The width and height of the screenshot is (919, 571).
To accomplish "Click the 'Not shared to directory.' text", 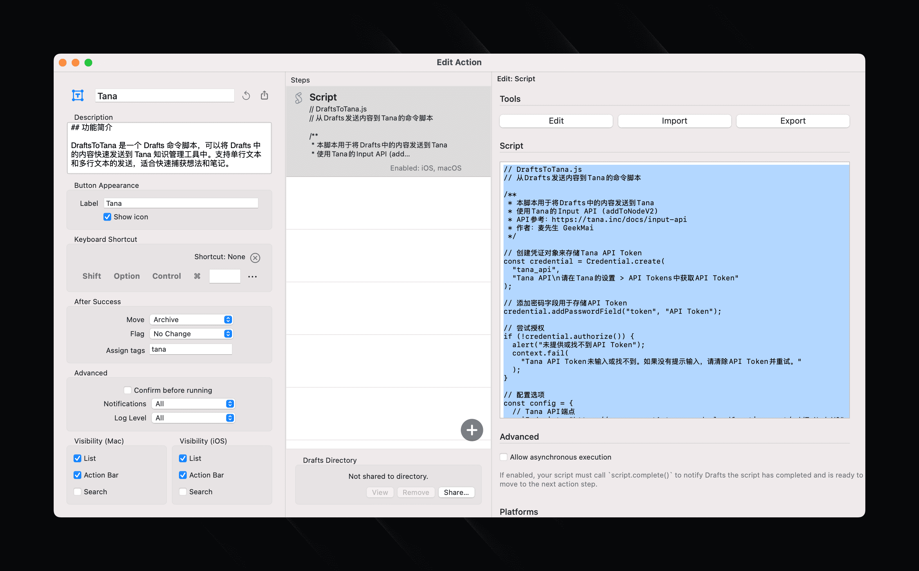I will [x=388, y=476].
